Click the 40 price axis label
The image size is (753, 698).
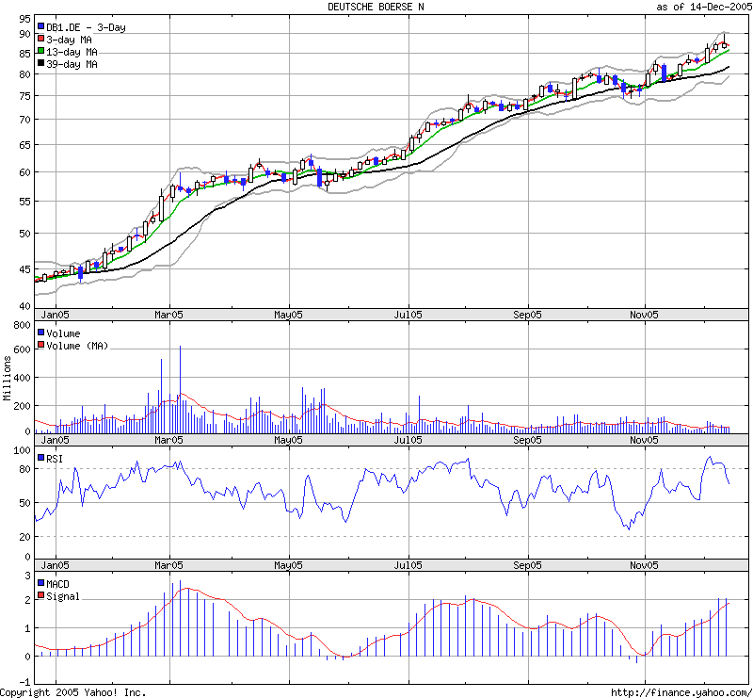tap(25, 306)
